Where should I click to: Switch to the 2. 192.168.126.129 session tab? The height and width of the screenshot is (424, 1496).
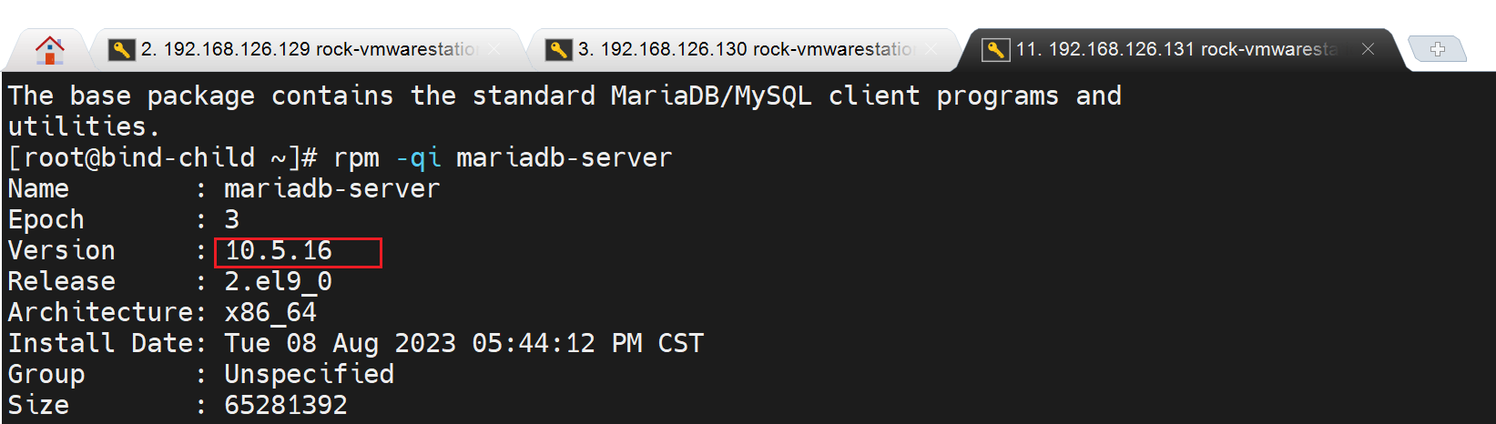(310, 49)
